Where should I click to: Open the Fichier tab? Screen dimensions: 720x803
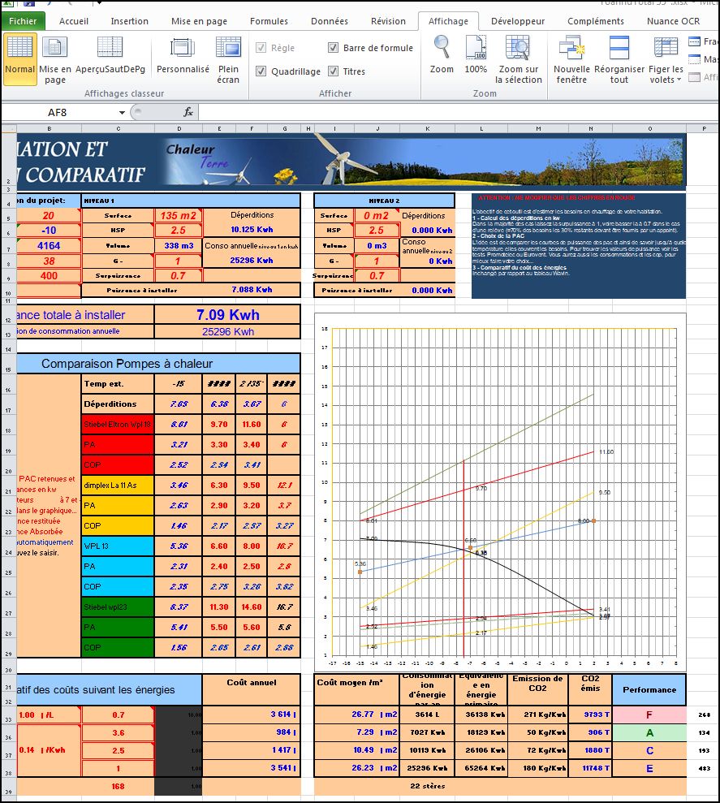point(23,21)
